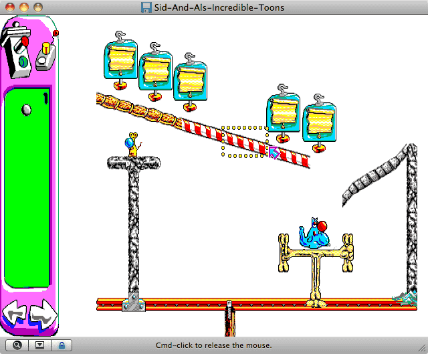The image size is (428, 354).
Task: Click the floppy disk icon in the title bar
Action: [x=146, y=7]
